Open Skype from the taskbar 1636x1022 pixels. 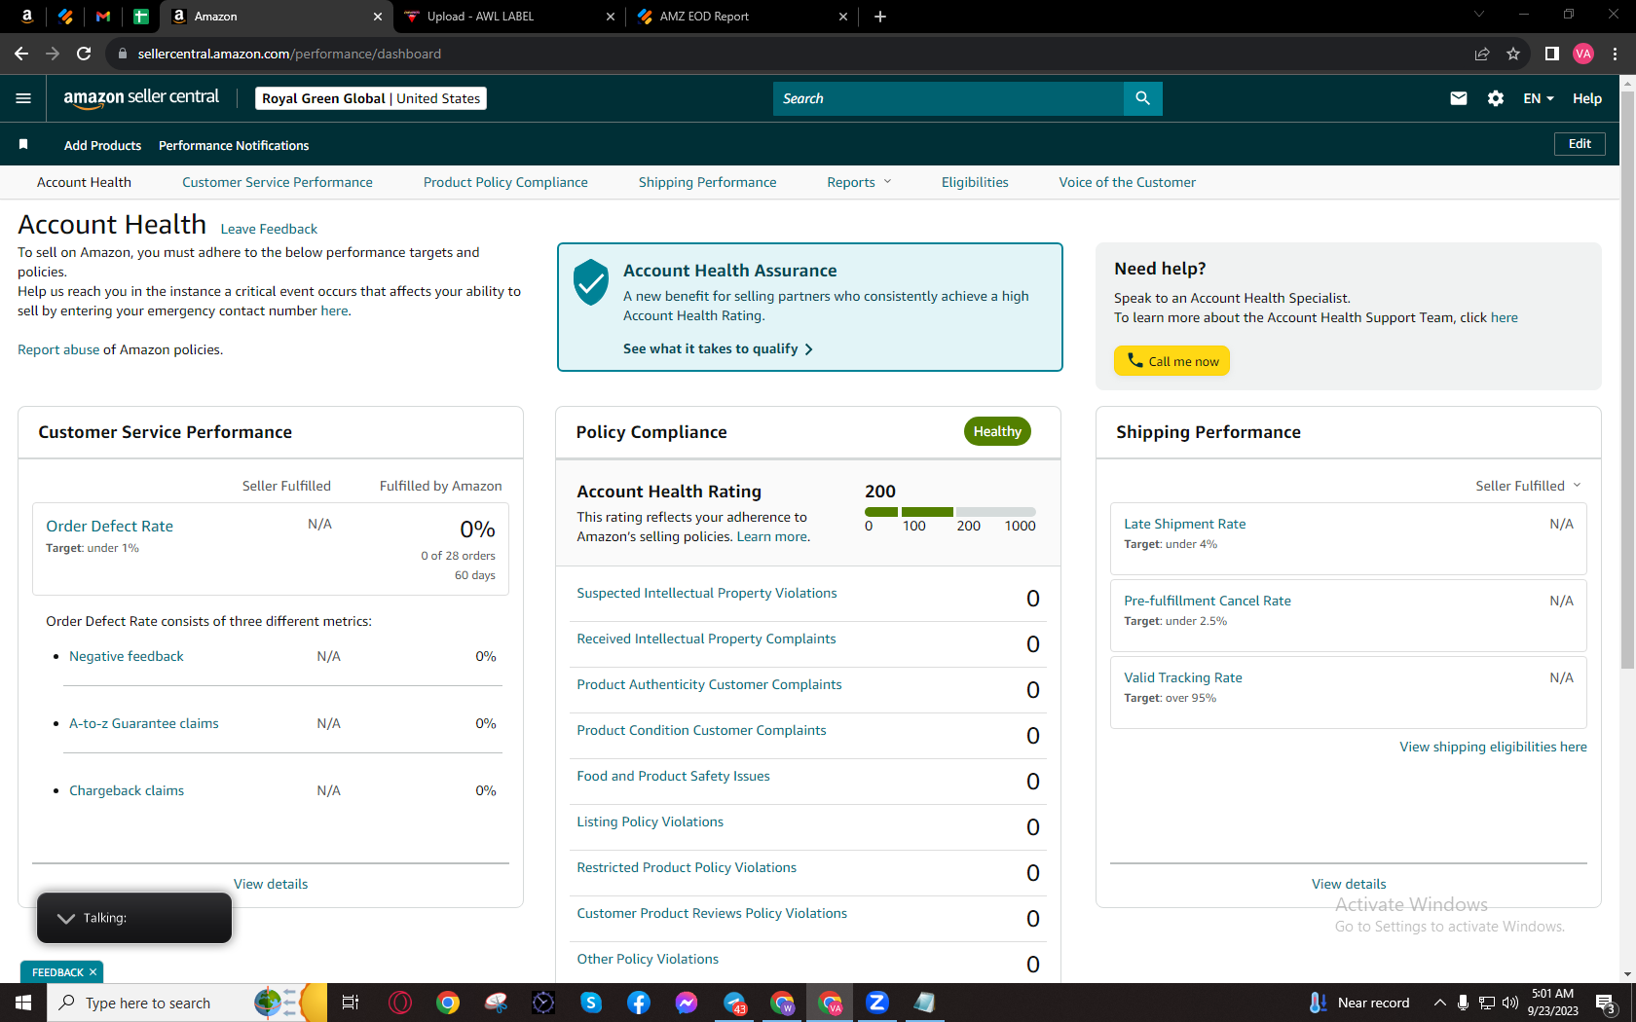591,1003
